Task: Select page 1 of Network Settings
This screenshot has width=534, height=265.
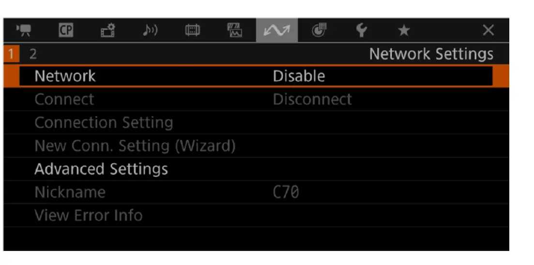Action: [11, 54]
